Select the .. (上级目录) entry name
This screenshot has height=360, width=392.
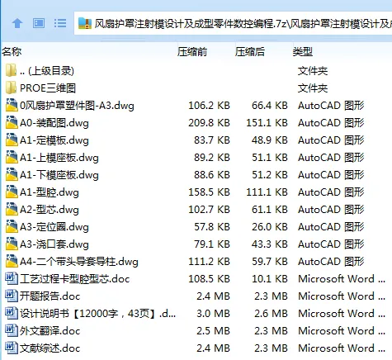pyautogui.click(x=47, y=71)
